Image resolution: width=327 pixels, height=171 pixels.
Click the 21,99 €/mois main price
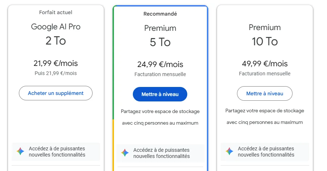56,63
